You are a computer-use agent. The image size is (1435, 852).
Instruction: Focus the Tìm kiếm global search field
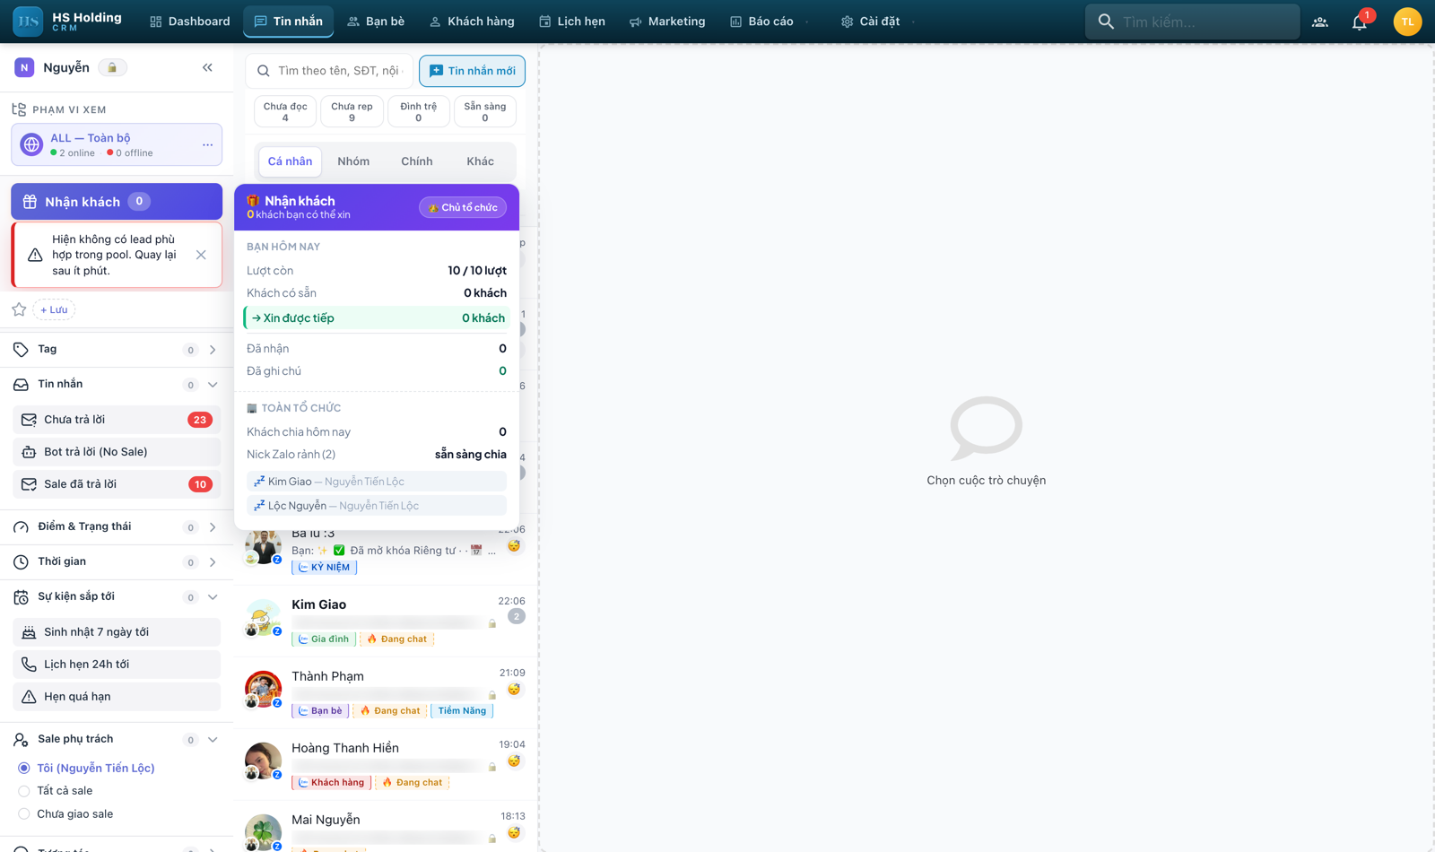click(1193, 22)
